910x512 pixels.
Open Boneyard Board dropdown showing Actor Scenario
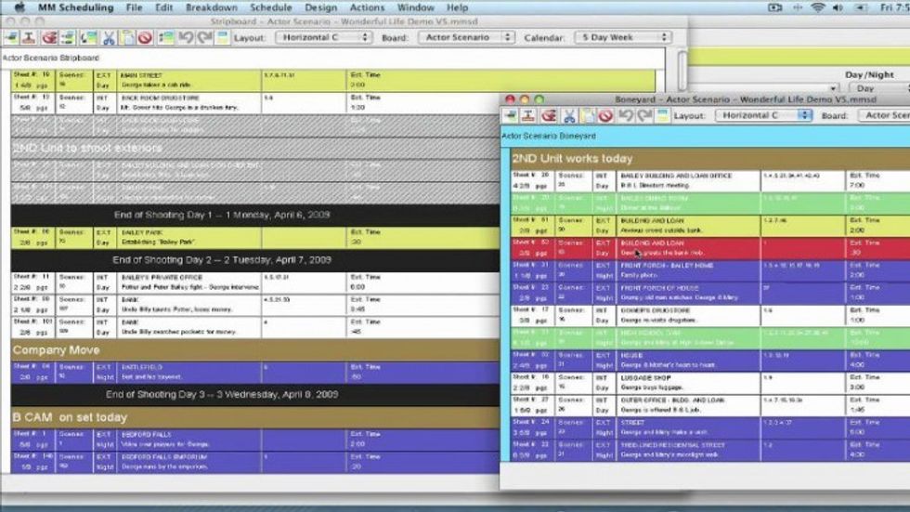pyautogui.click(x=884, y=115)
